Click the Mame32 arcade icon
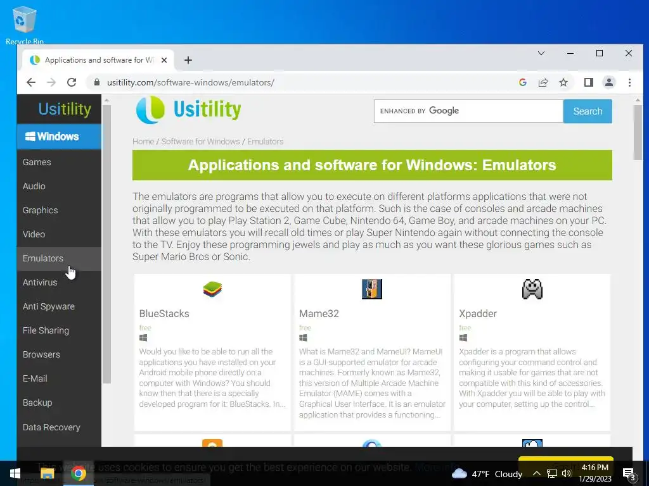649x486 pixels. (371, 289)
